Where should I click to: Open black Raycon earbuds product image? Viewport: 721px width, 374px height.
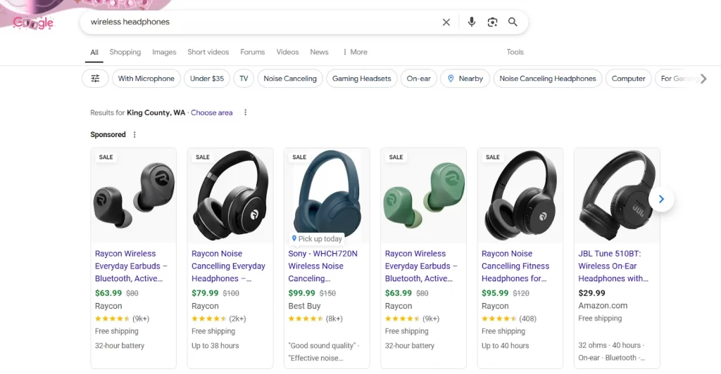pyautogui.click(x=133, y=195)
